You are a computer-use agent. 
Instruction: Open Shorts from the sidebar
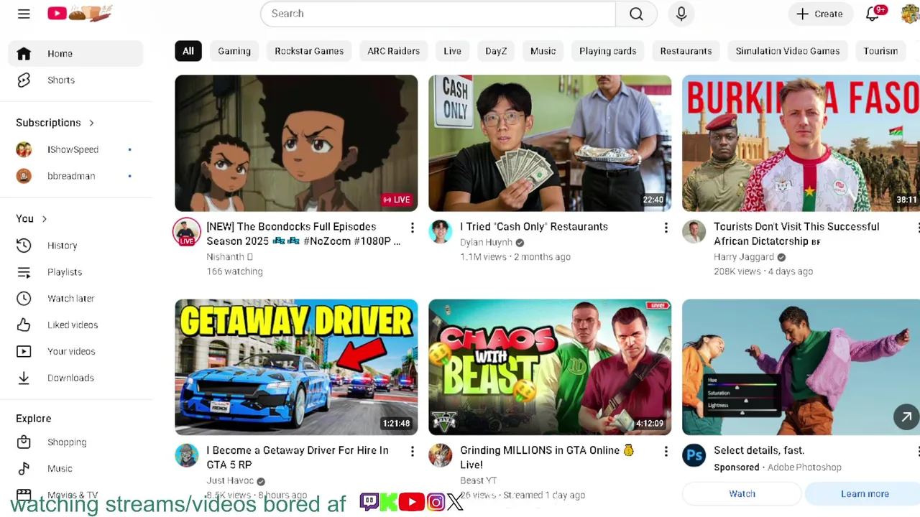(75, 80)
